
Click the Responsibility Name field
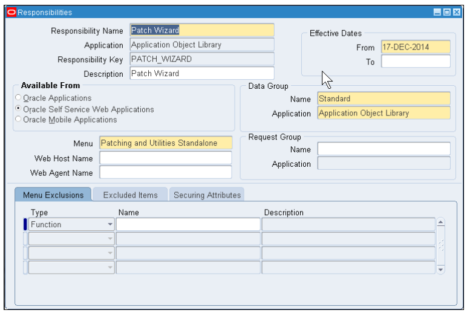202,30
